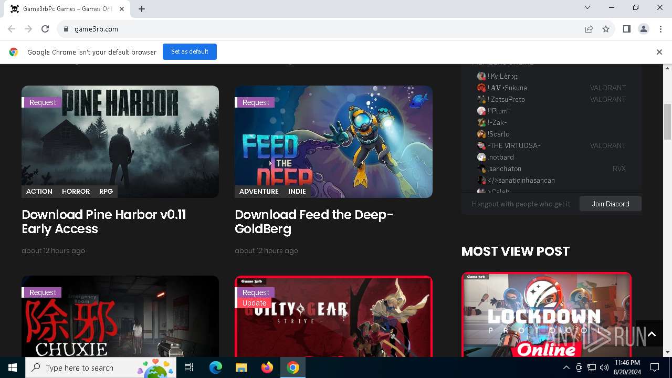The height and width of the screenshot is (378, 672).
Task: Click ACTION category on Pine Harbor
Action: [39, 192]
